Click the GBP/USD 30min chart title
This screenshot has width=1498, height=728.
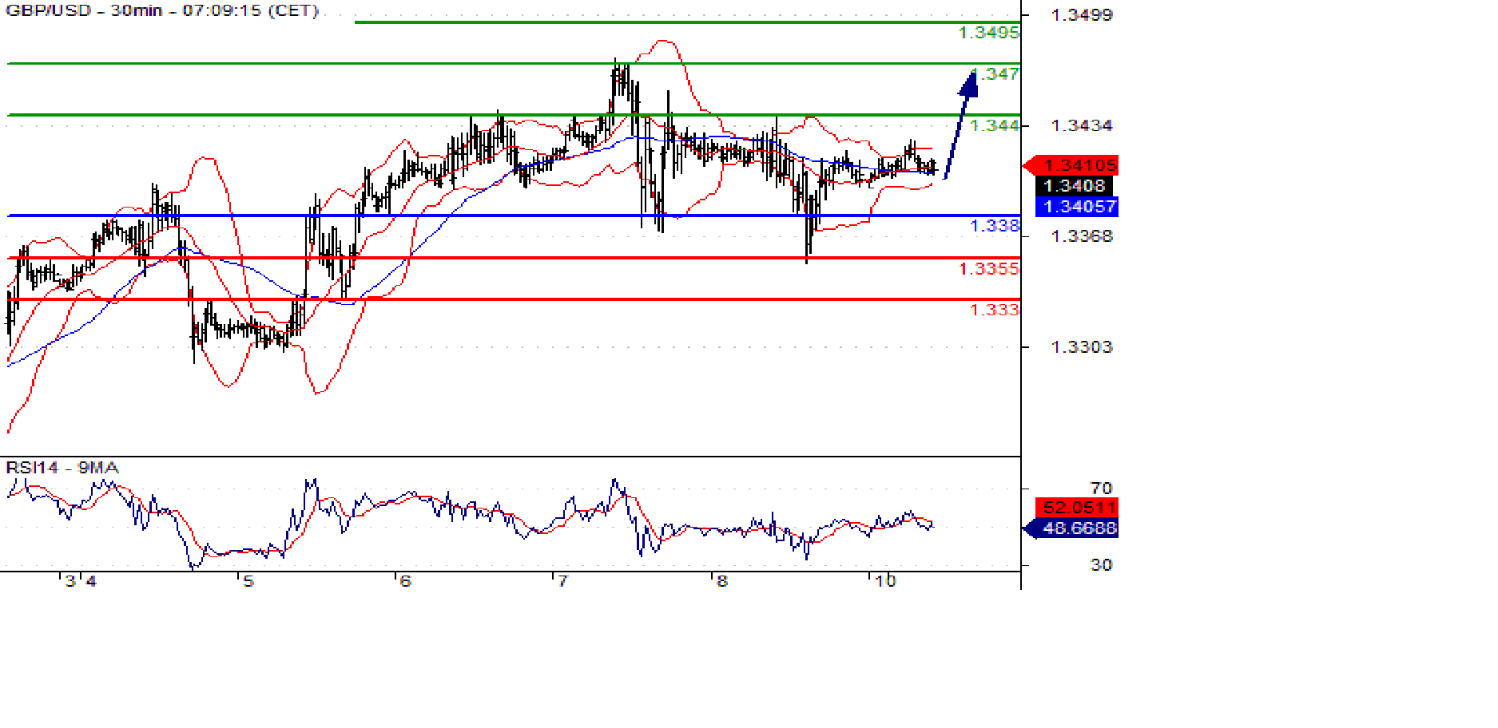click(162, 10)
